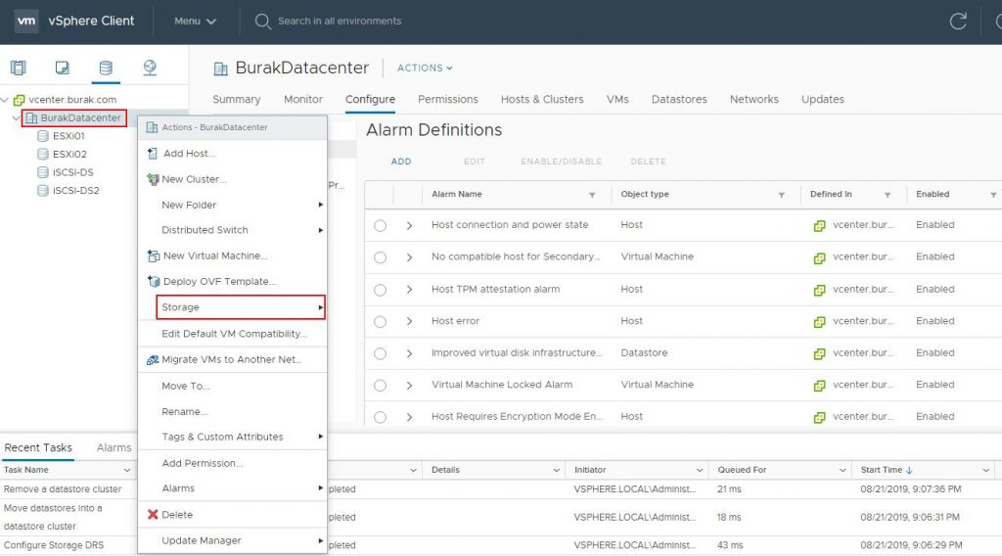
Task: Click the search magnifier icon
Action: point(262,22)
